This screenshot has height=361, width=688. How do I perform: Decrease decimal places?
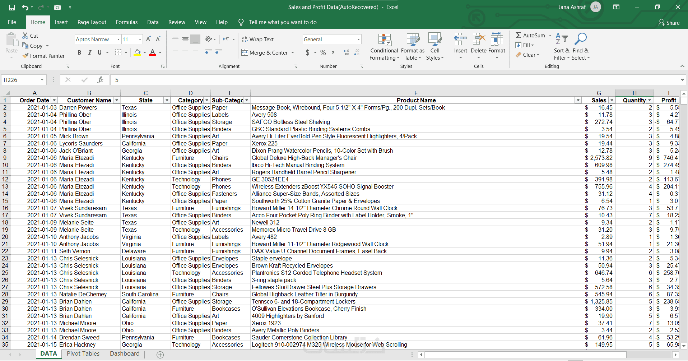click(357, 53)
